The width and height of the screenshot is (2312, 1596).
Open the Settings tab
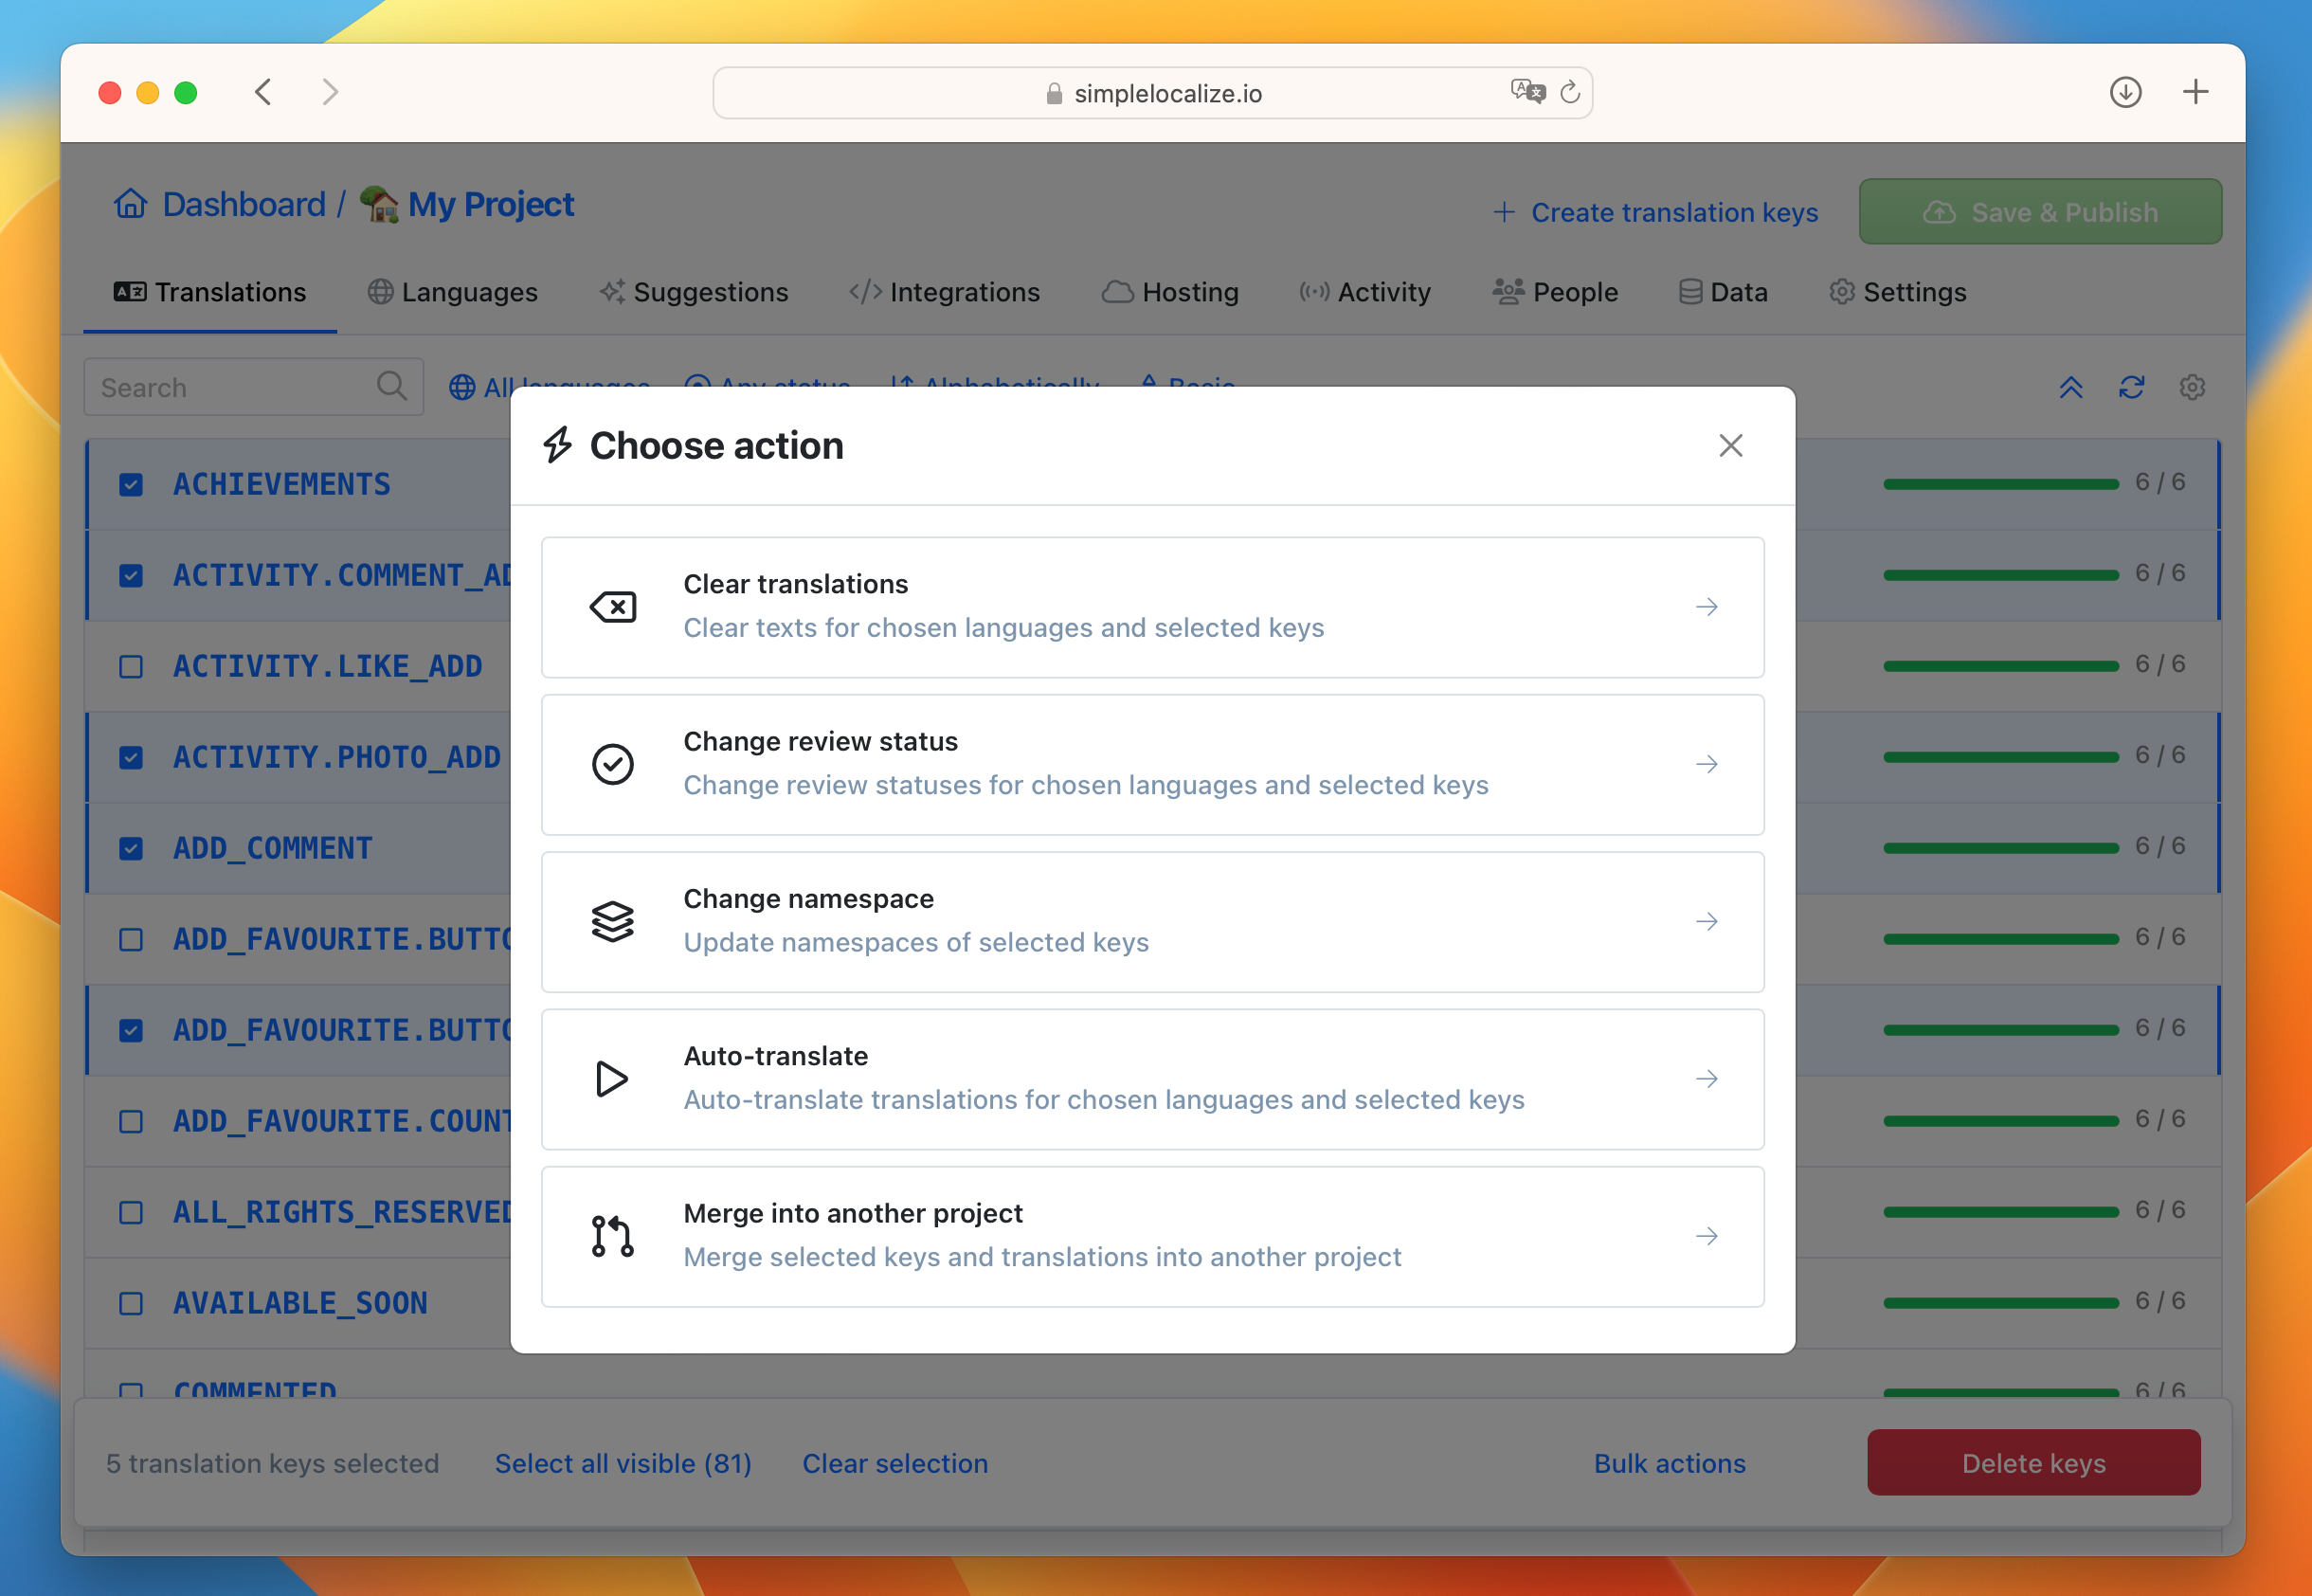pyautogui.click(x=1913, y=292)
